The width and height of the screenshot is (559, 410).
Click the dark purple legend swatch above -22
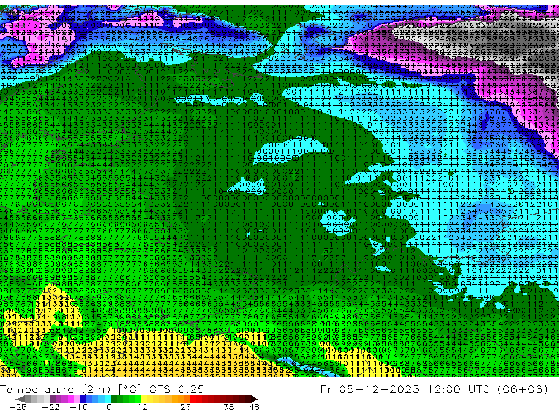(53, 399)
